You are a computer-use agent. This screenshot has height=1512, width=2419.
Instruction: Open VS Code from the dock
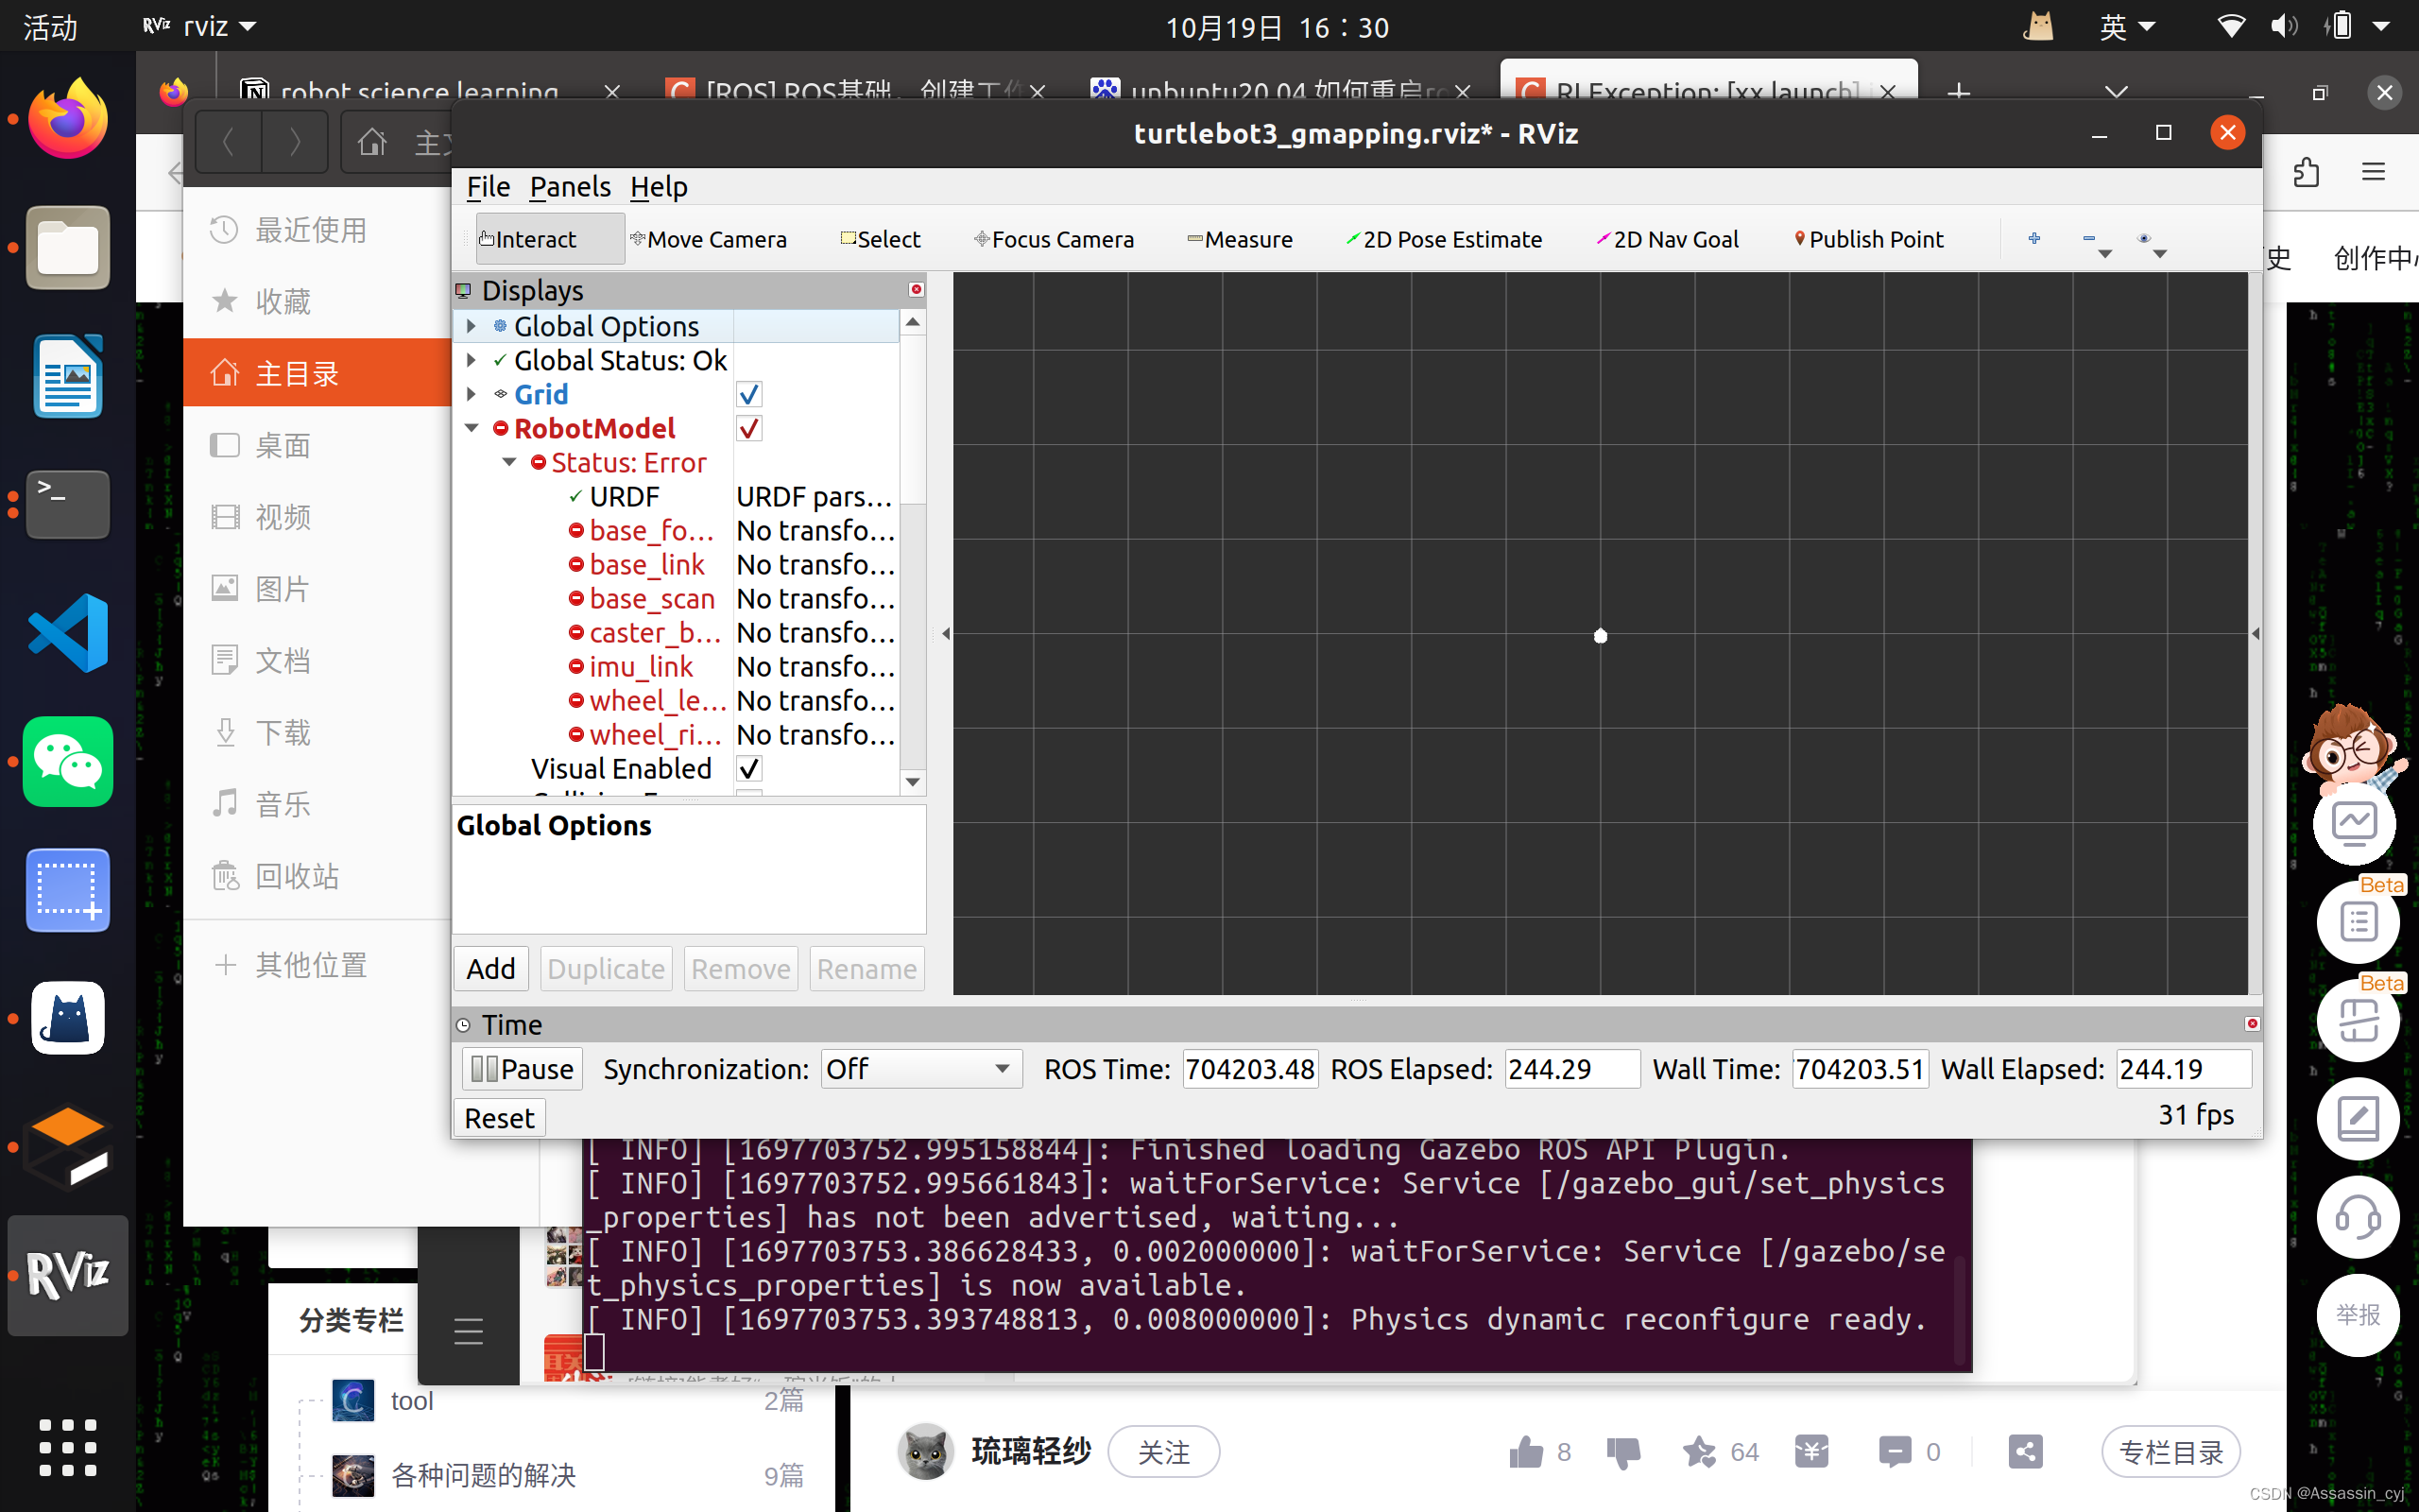coord(66,632)
